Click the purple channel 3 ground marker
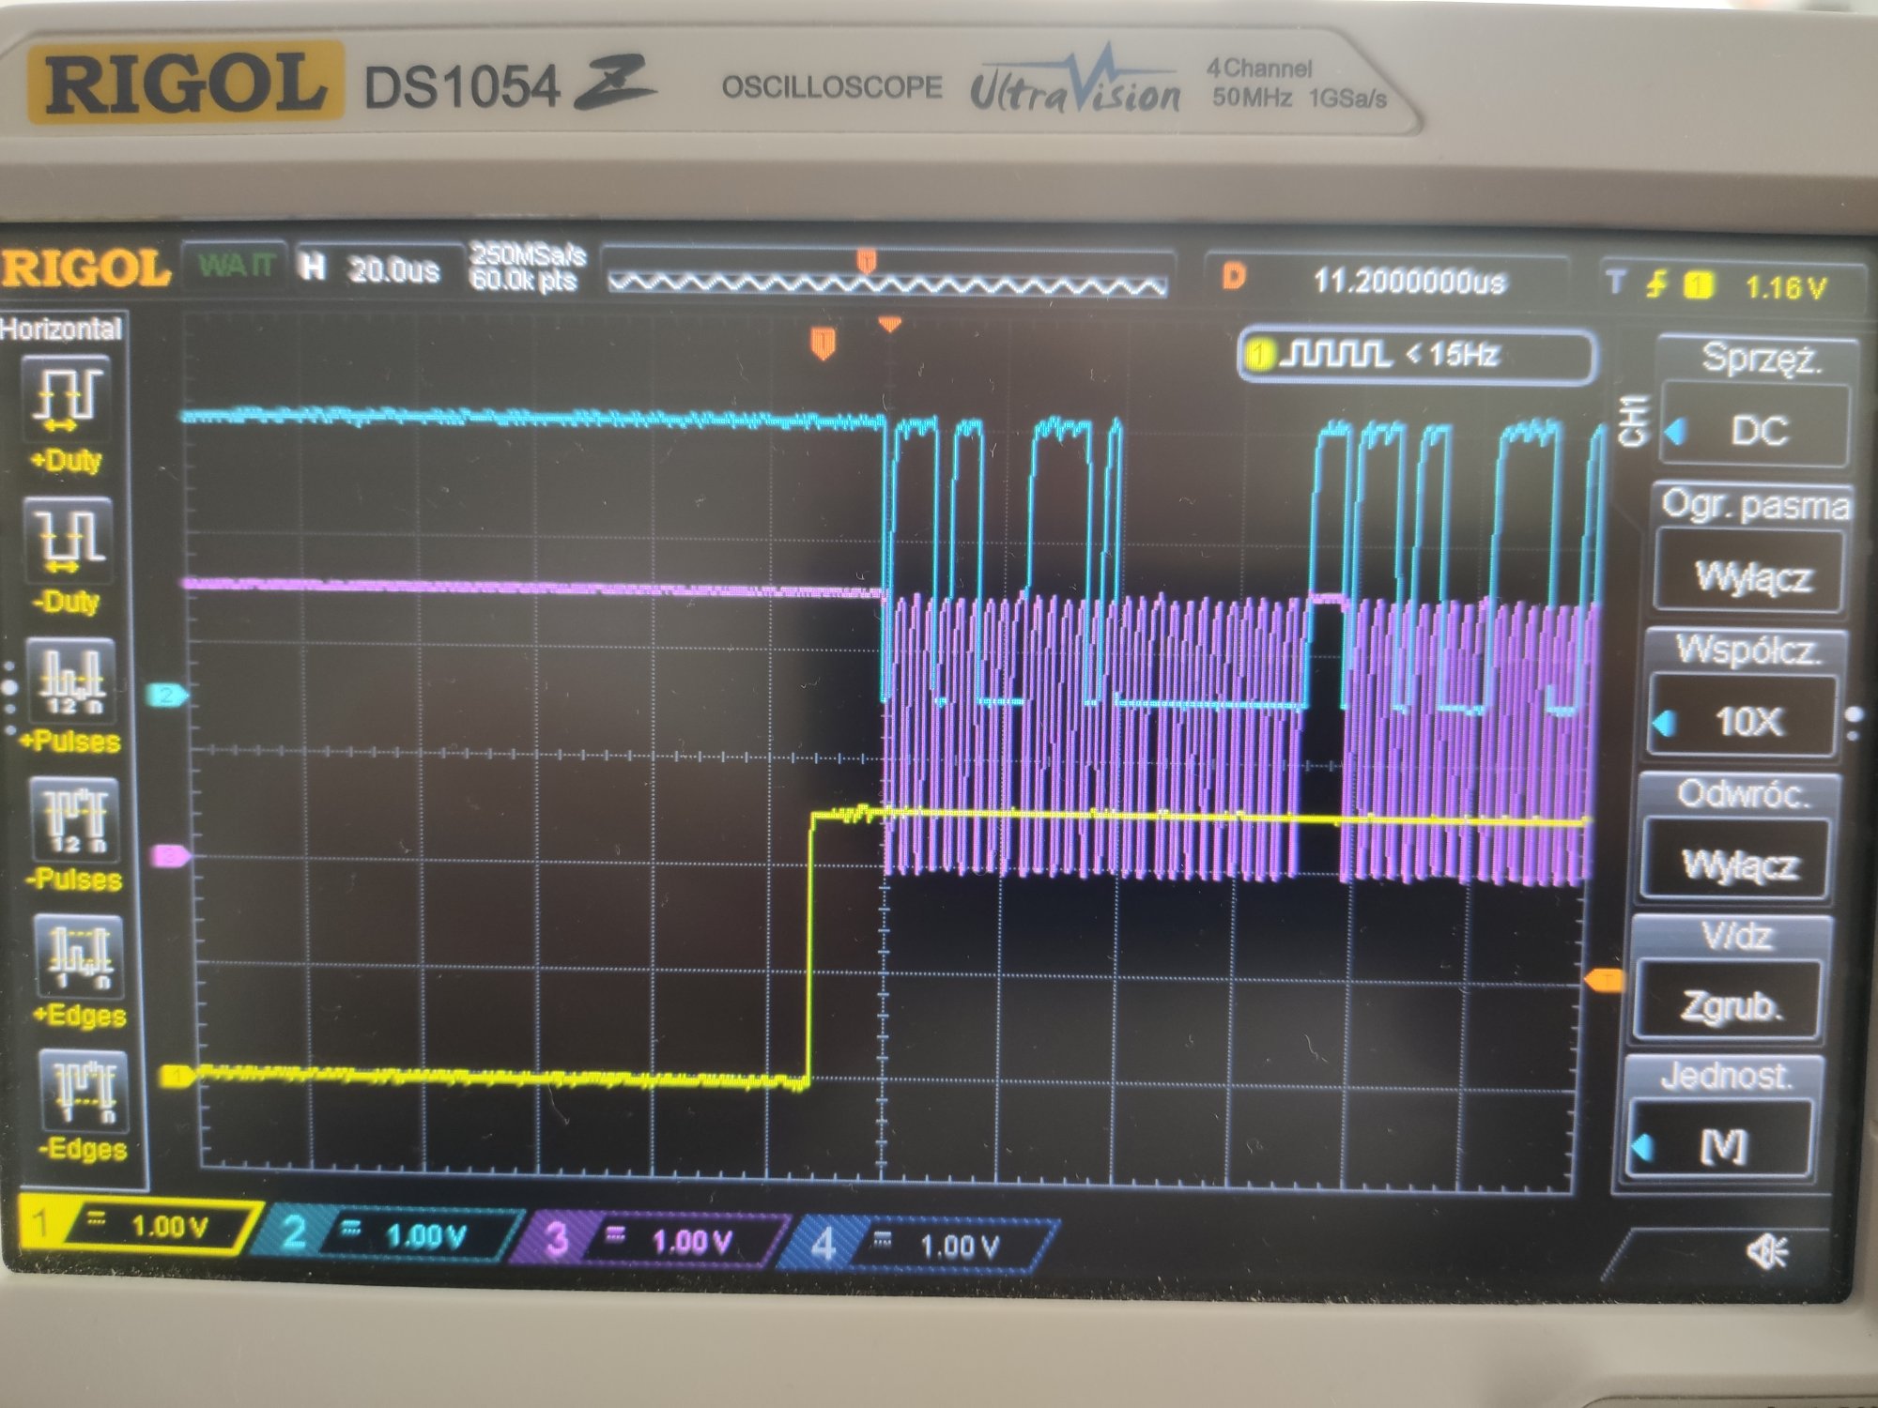 click(x=171, y=855)
